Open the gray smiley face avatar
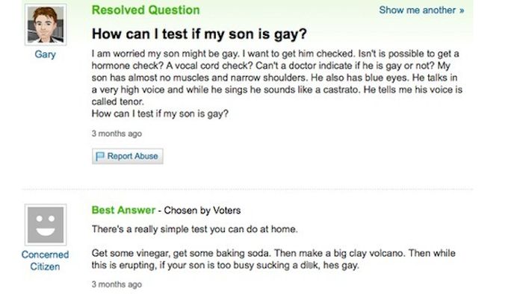This screenshot has width=523, height=294. coord(46,225)
